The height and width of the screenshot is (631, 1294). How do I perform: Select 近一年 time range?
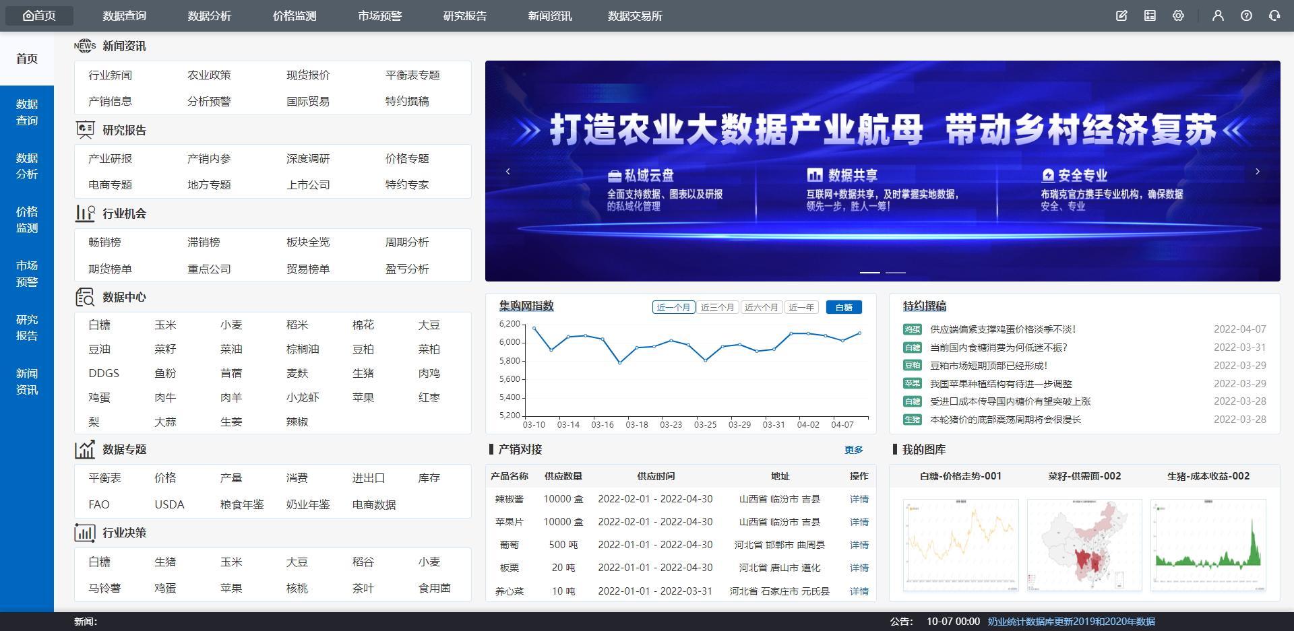pyautogui.click(x=801, y=307)
